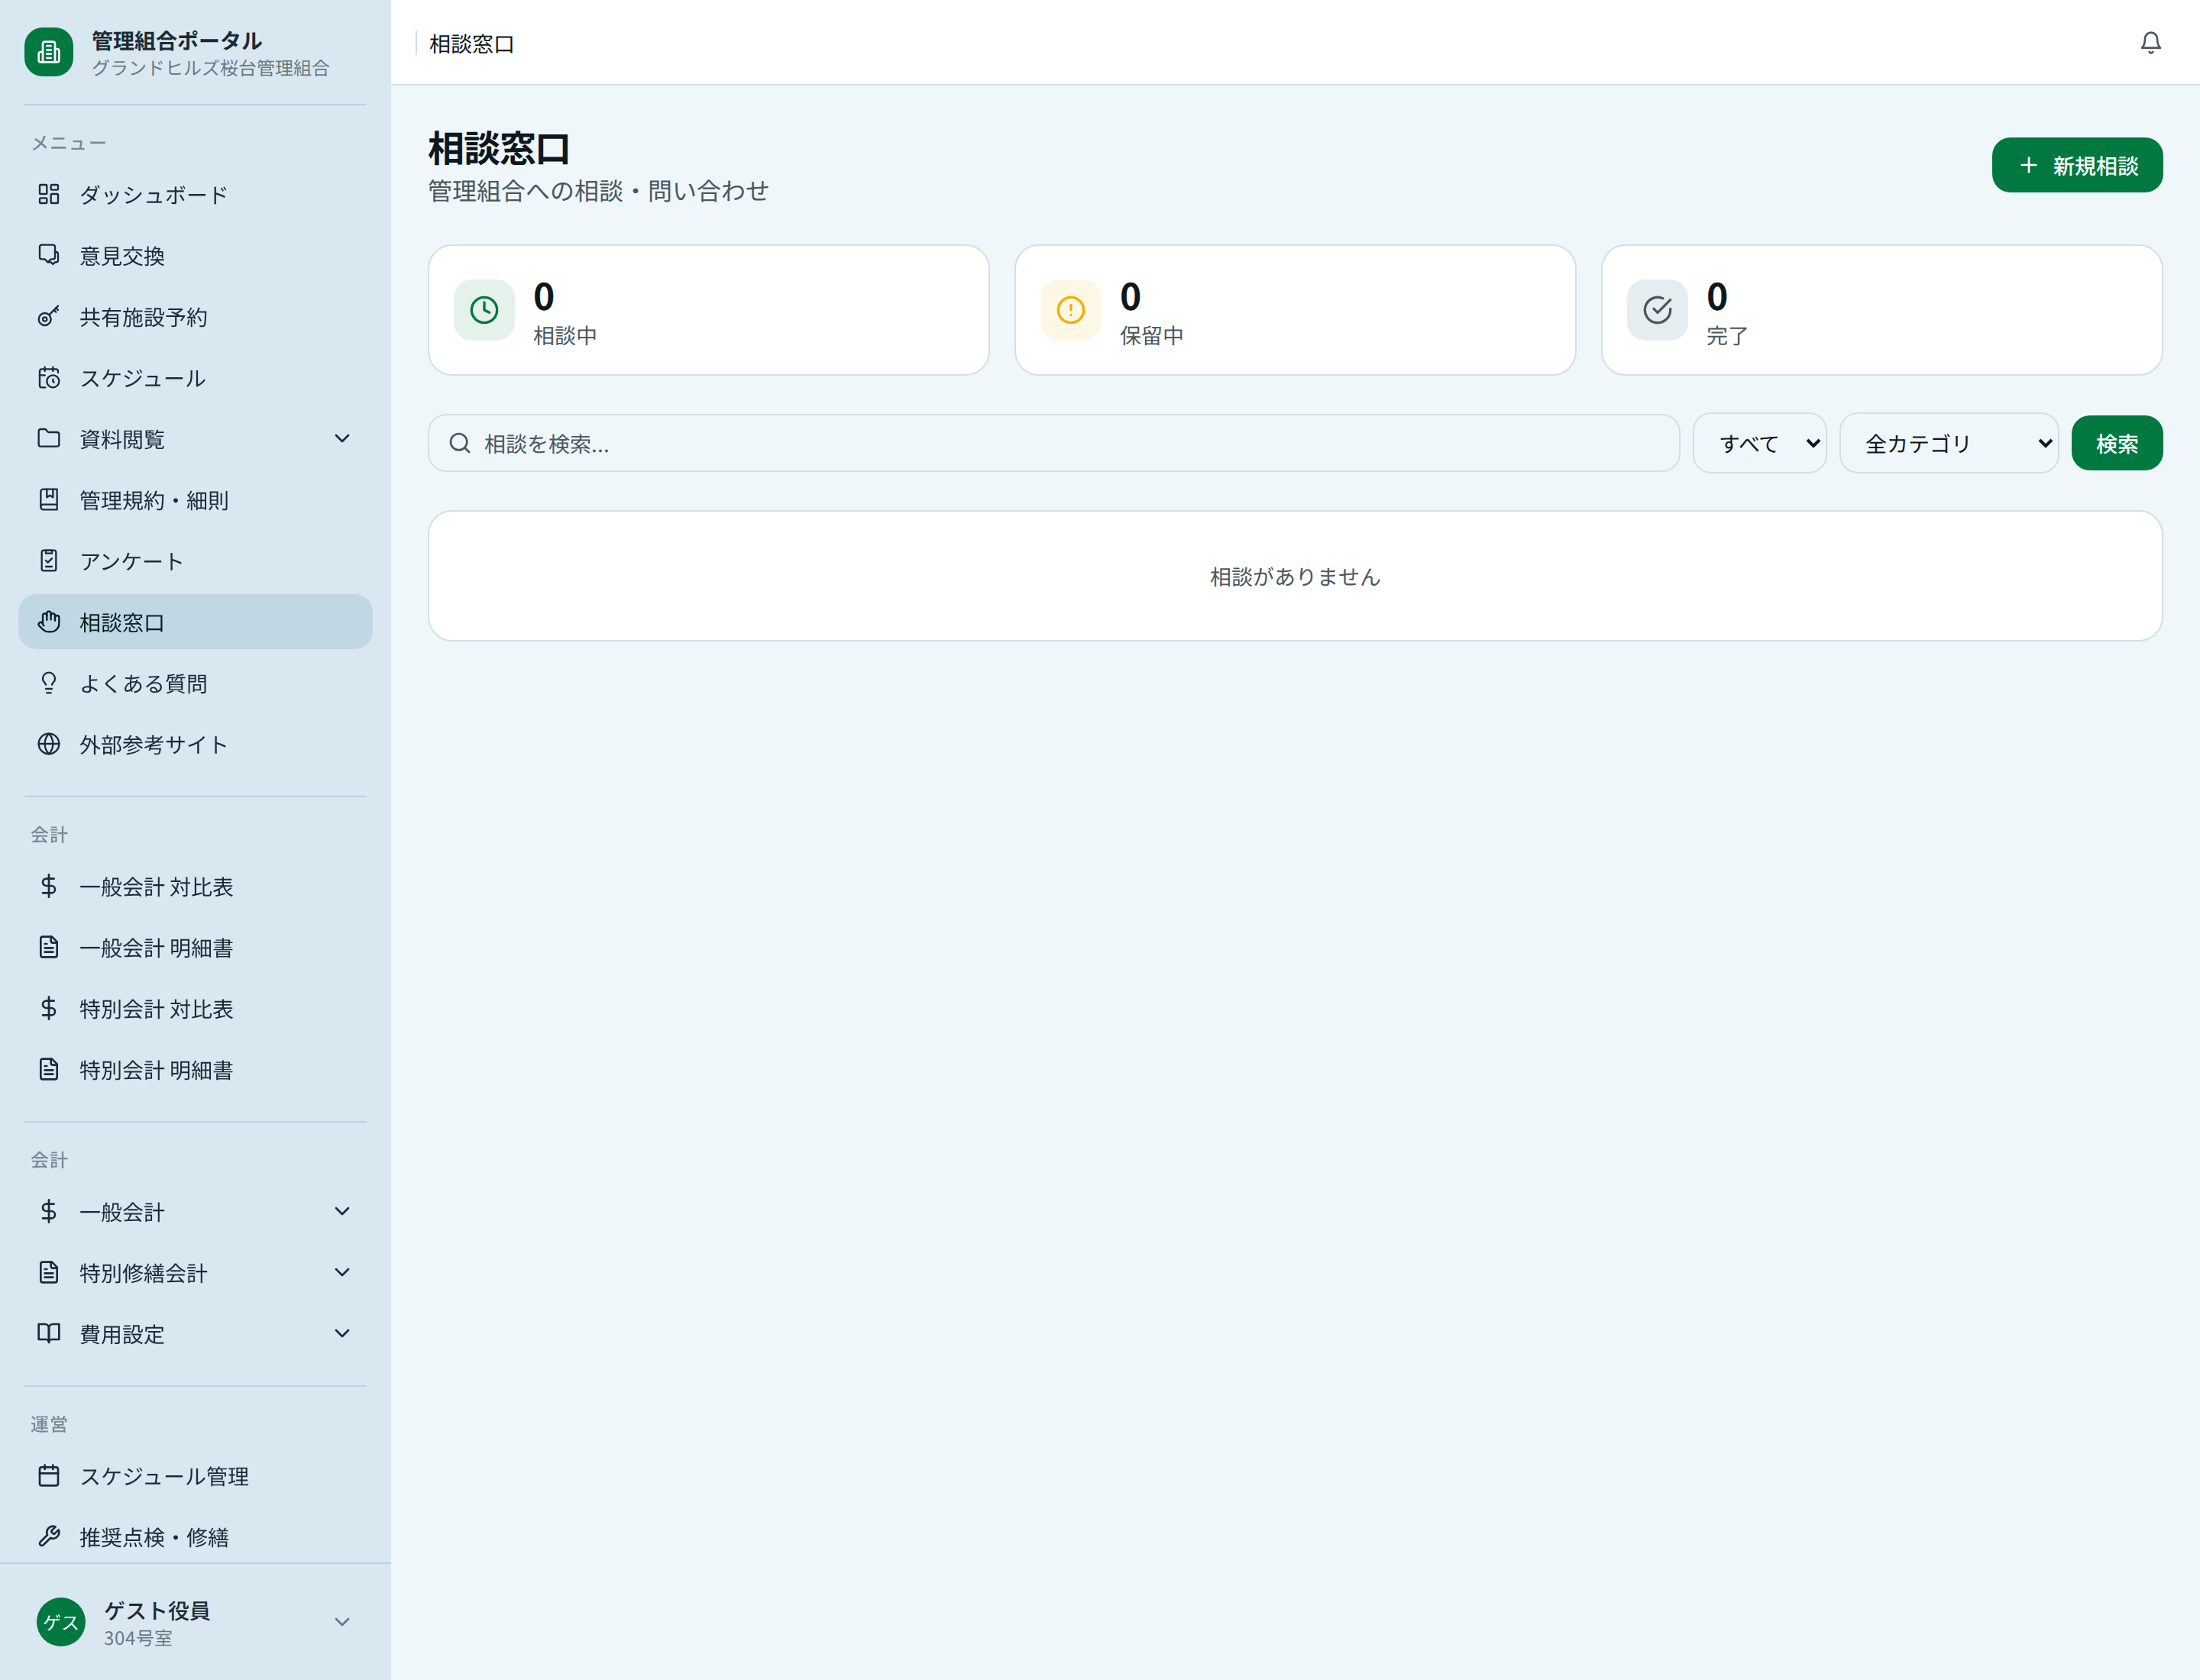The width and height of the screenshot is (2200, 1680).
Task: Click the ゲス user avatar
Action: pos(61,1621)
